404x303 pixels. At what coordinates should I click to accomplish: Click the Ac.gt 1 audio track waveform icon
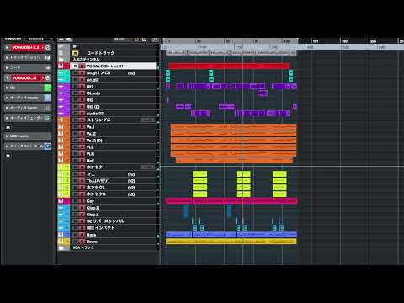[61, 72]
